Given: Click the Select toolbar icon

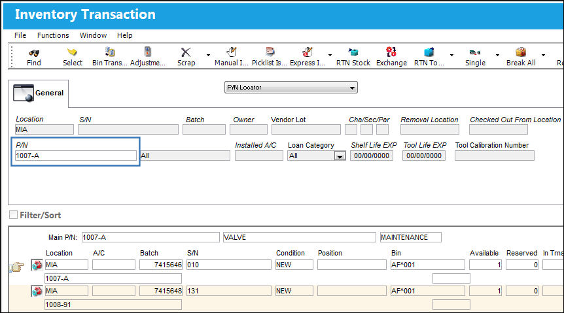Looking at the screenshot, I should 72,52.
